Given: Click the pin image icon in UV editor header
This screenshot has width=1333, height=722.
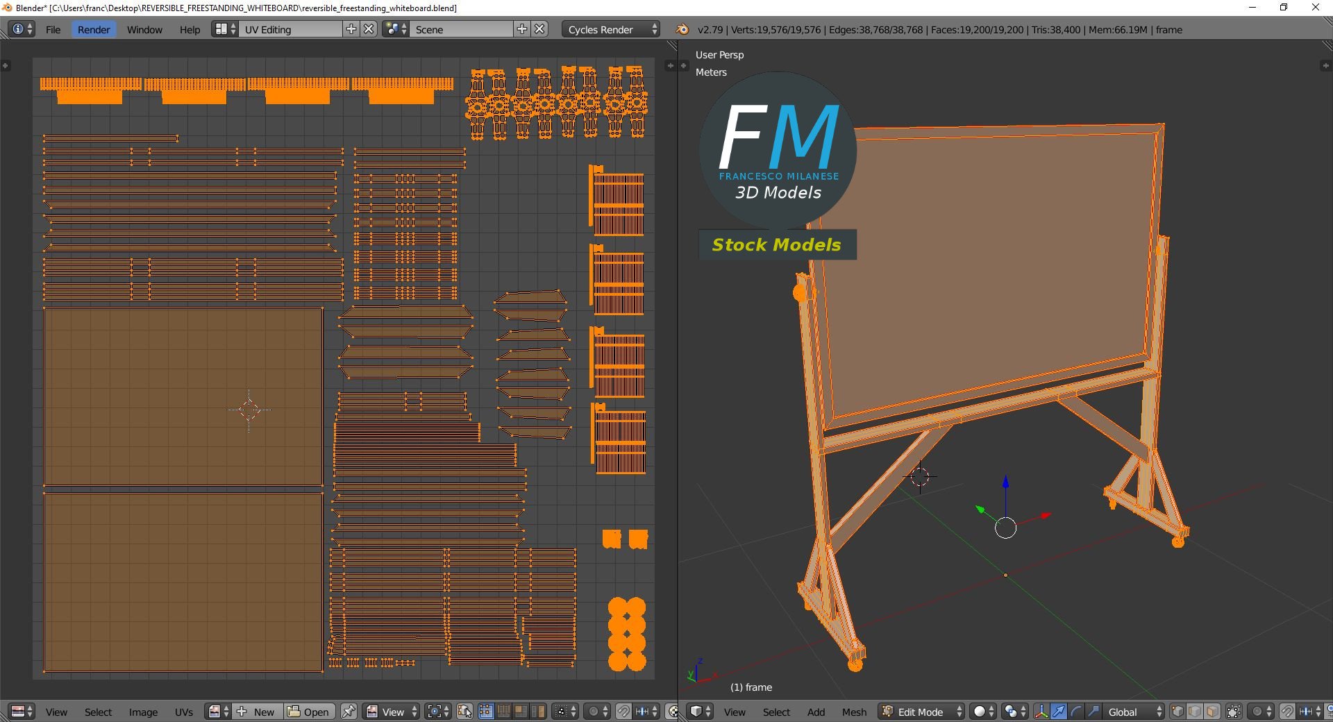Looking at the screenshot, I should [x=349, y=712].
